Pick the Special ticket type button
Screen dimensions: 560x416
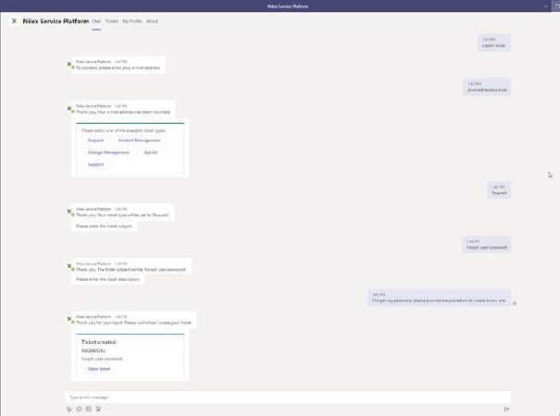tap(150, 153)
